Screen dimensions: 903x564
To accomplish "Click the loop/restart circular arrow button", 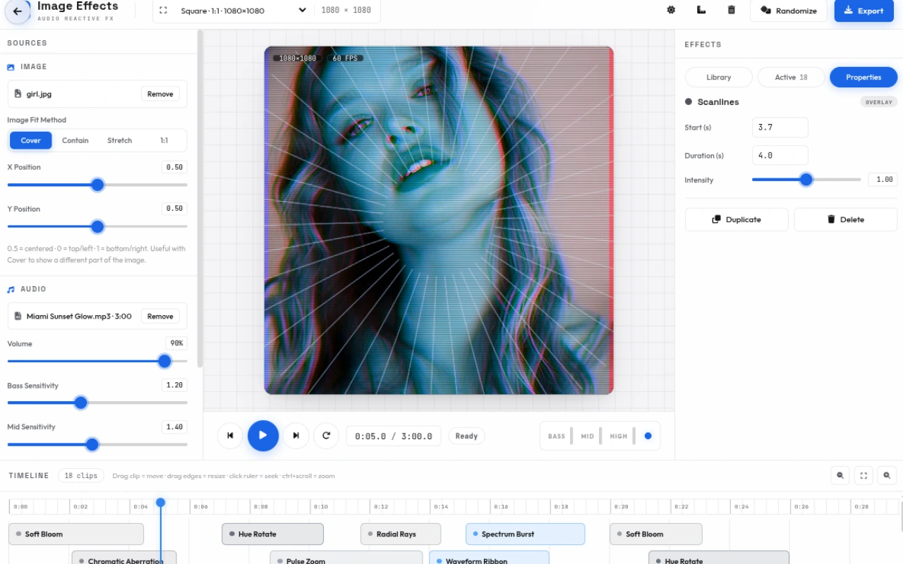I will 327,436.
